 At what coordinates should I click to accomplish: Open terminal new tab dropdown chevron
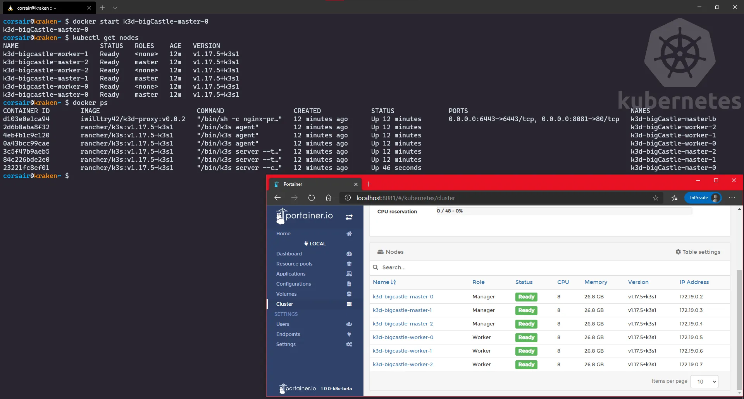point(115,8)
